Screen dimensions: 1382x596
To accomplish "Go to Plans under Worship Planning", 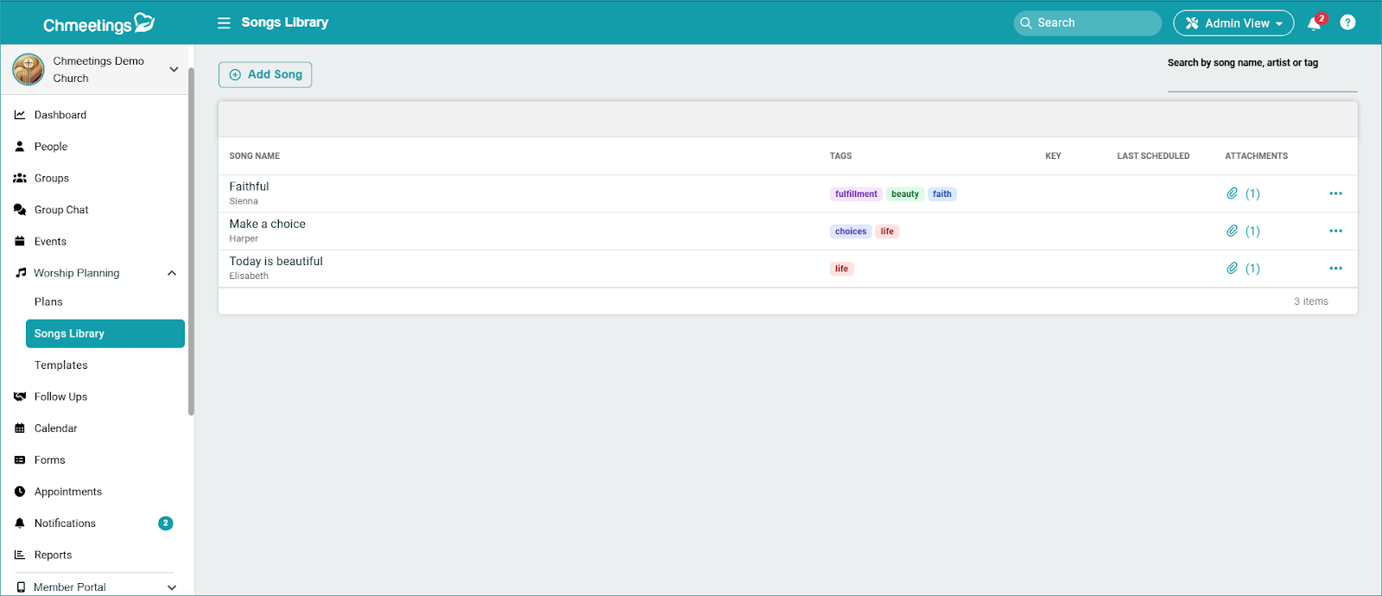I will [48, 301].
